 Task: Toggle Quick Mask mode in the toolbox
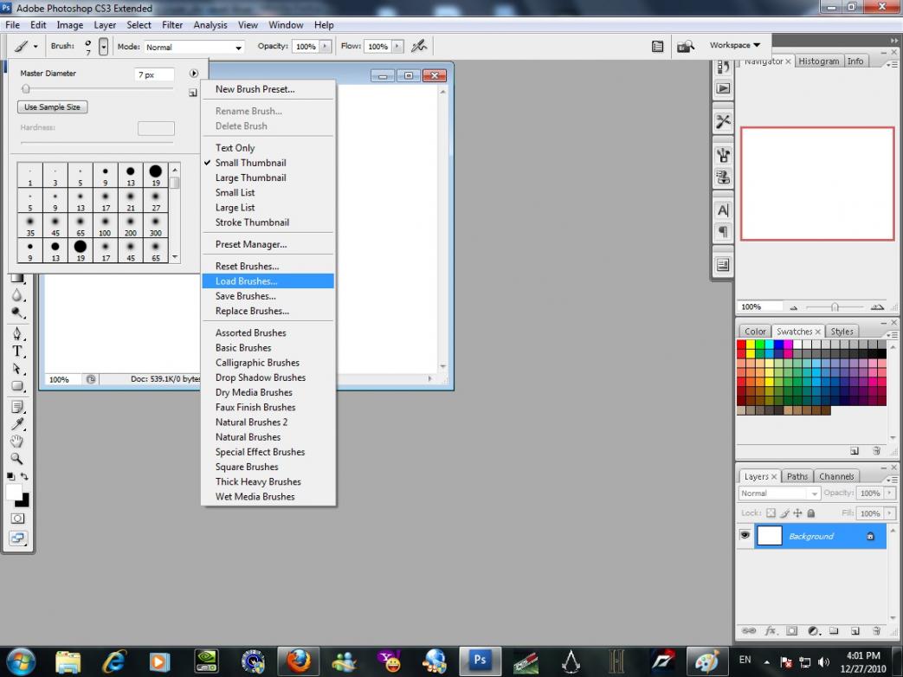18,519
